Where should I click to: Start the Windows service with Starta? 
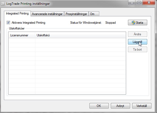137,23
